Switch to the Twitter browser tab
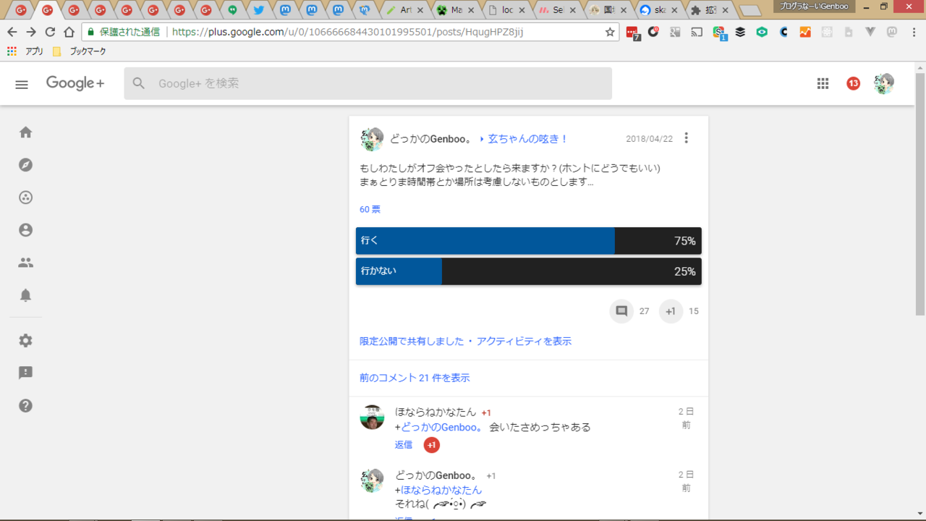 (258, 10)
